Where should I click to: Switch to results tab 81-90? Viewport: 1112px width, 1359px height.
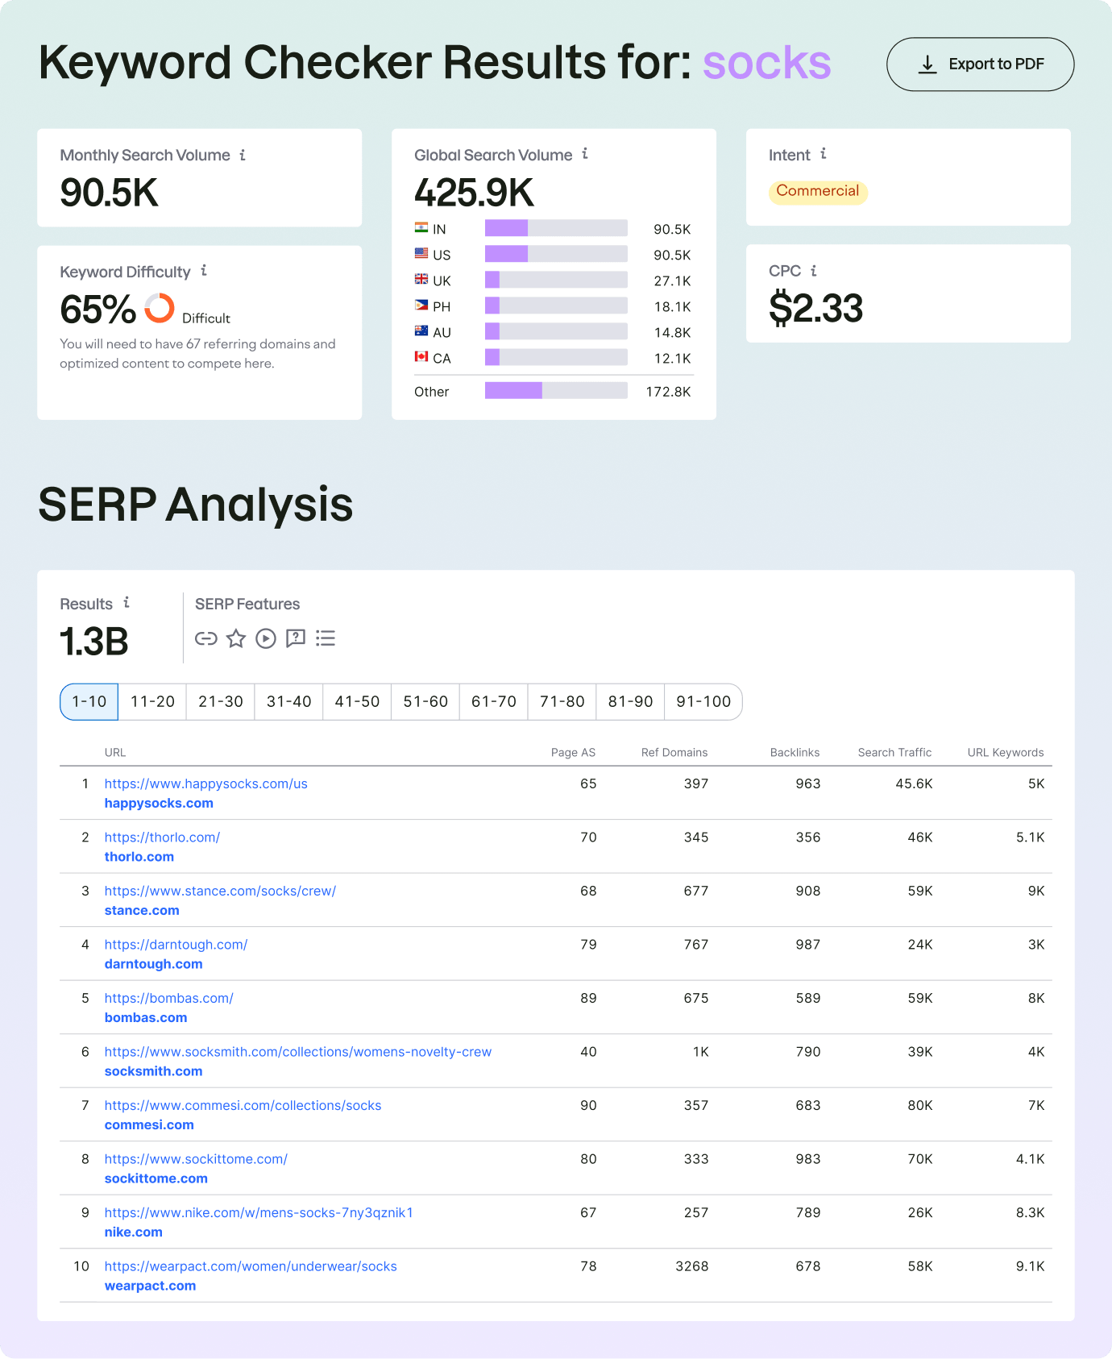click(x=630, y=702)
